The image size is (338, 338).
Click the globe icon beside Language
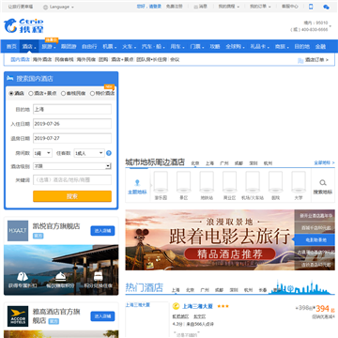pos(45,7)
